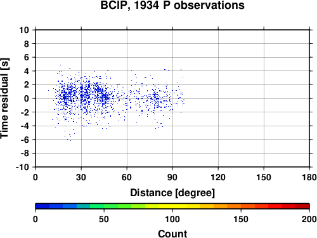Click the x-axis tick label '180'

[x=309, y=177]
